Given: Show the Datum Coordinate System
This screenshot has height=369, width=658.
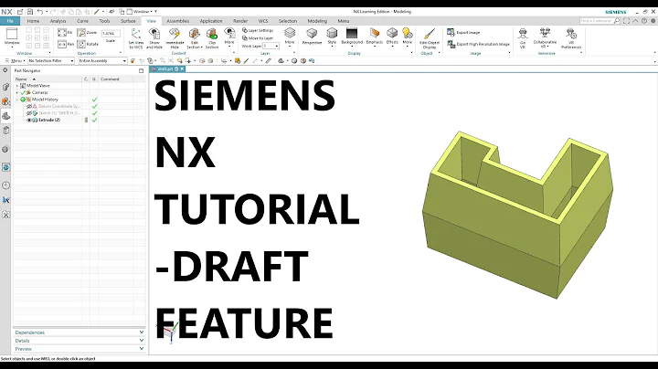Looking at the screenshot, I should (29, 107).
